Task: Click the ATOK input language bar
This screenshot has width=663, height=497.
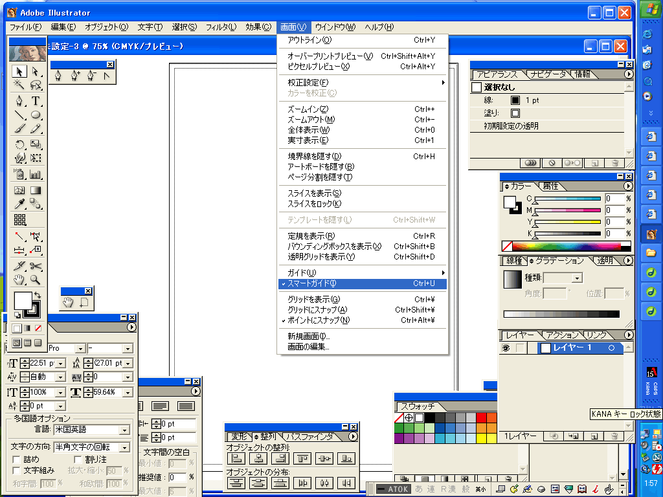Action: click(x=394, y=489)
